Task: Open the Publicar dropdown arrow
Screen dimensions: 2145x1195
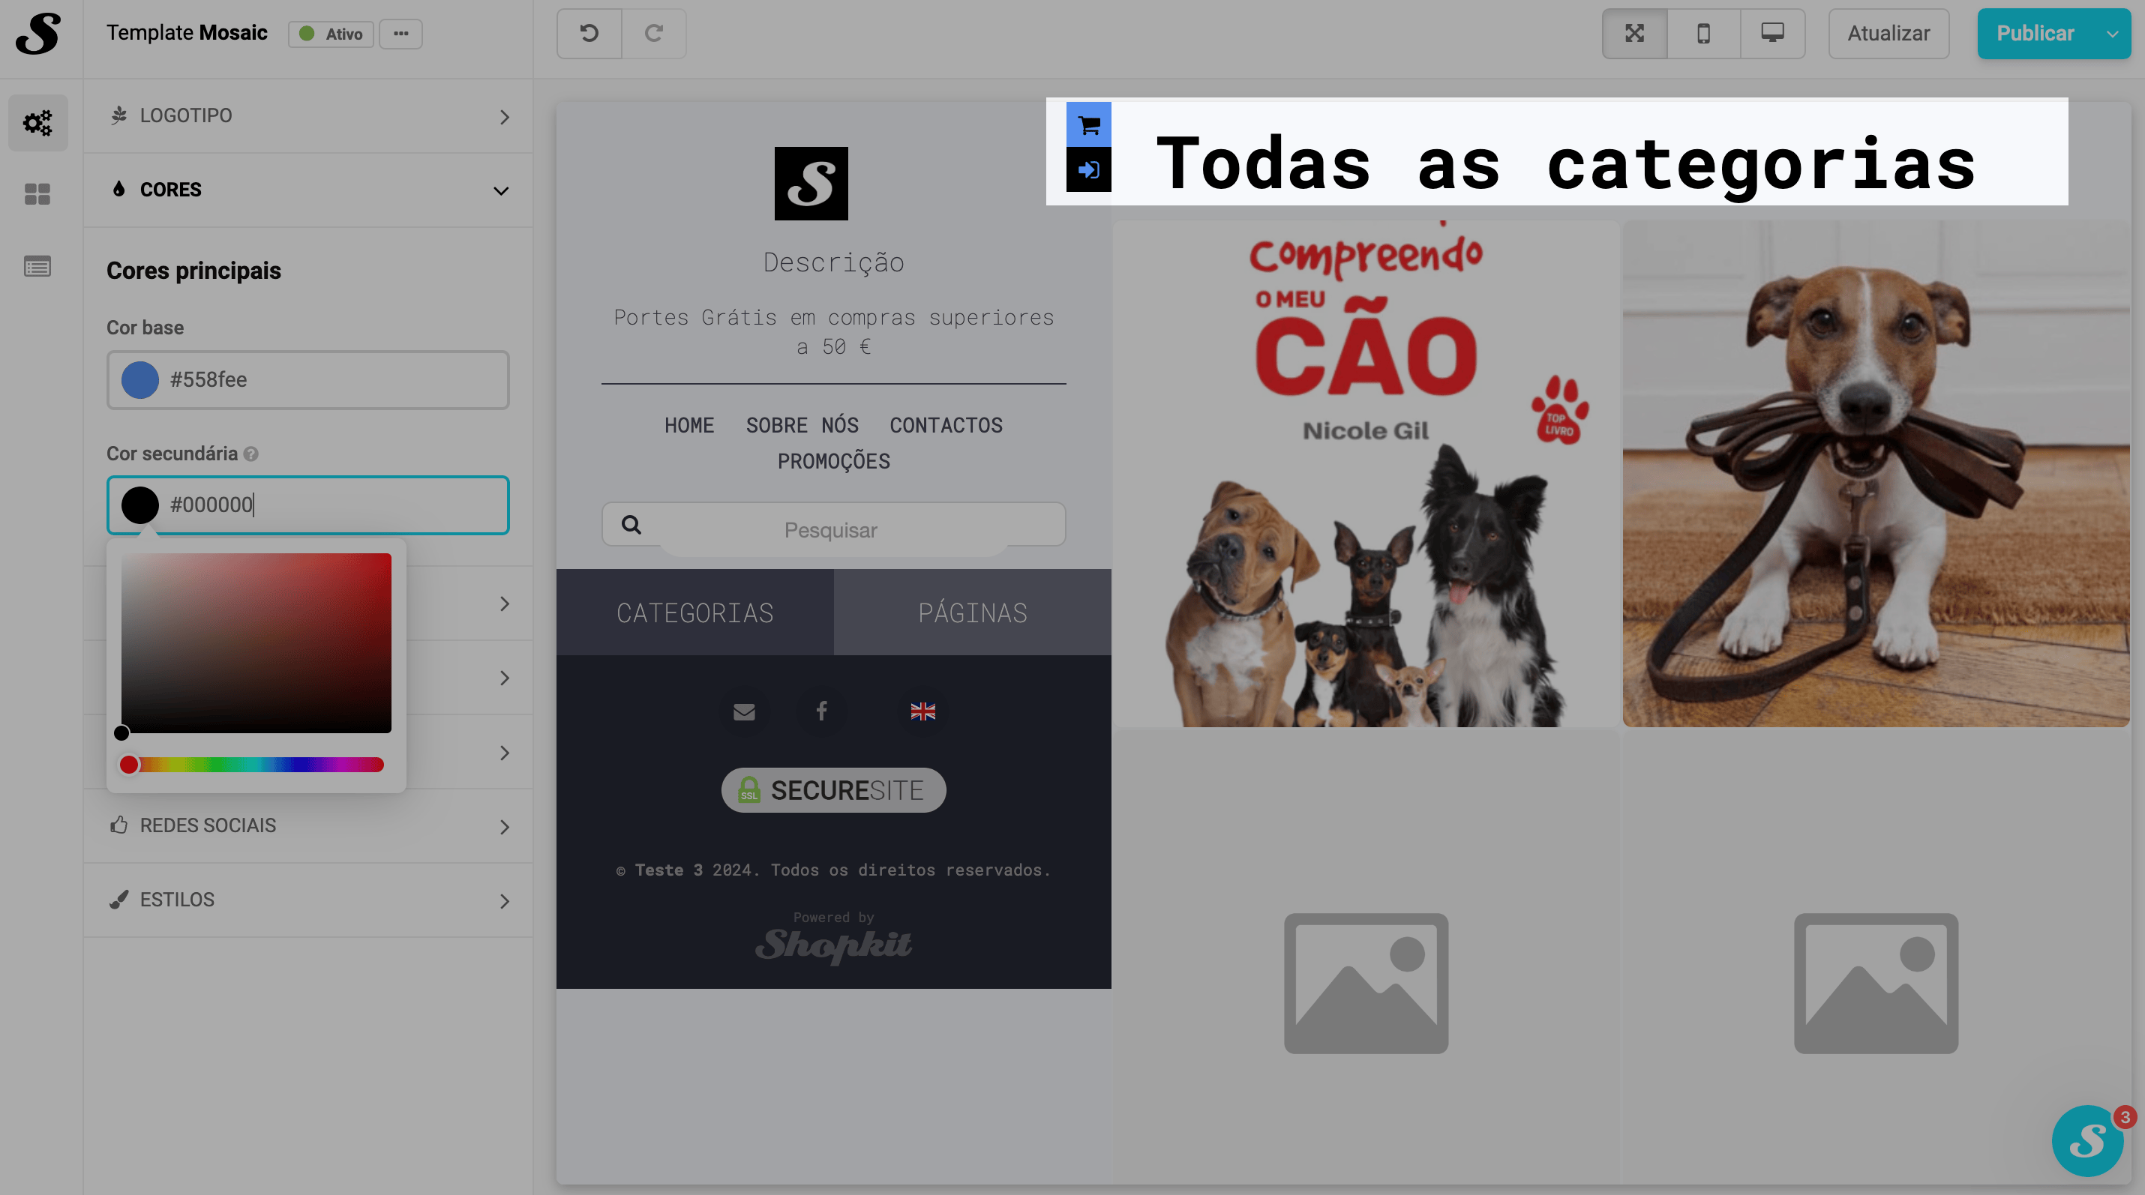Action: [x=2112, y=34]
